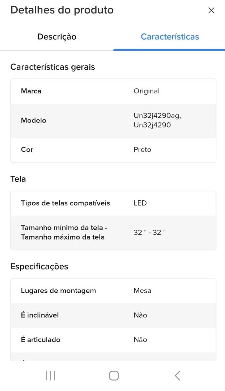
Task: Tap the Marca row label
Action: coord(31,91)
